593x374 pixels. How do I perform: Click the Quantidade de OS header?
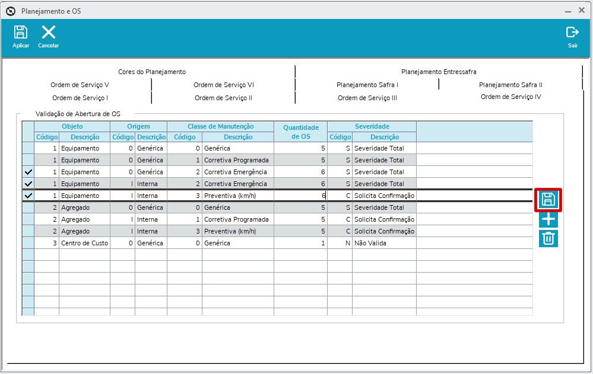click(x=301, y=132)
